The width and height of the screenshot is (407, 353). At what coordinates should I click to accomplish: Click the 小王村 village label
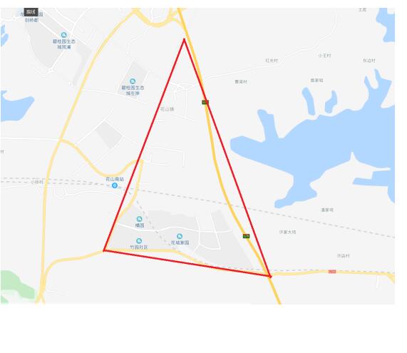(324, 56)
